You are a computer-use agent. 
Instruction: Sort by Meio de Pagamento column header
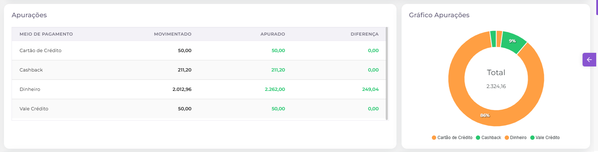click(46, 34)
